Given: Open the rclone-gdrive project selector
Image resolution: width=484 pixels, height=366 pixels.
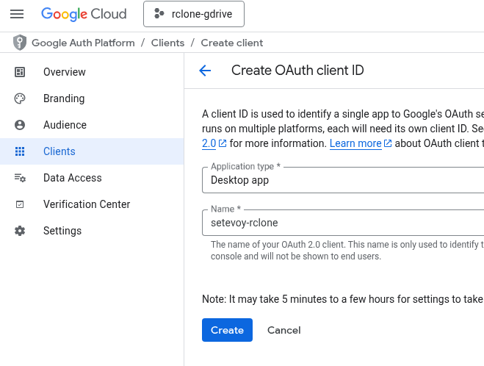Looking at the screenshot, I should [x=194, y=14].
